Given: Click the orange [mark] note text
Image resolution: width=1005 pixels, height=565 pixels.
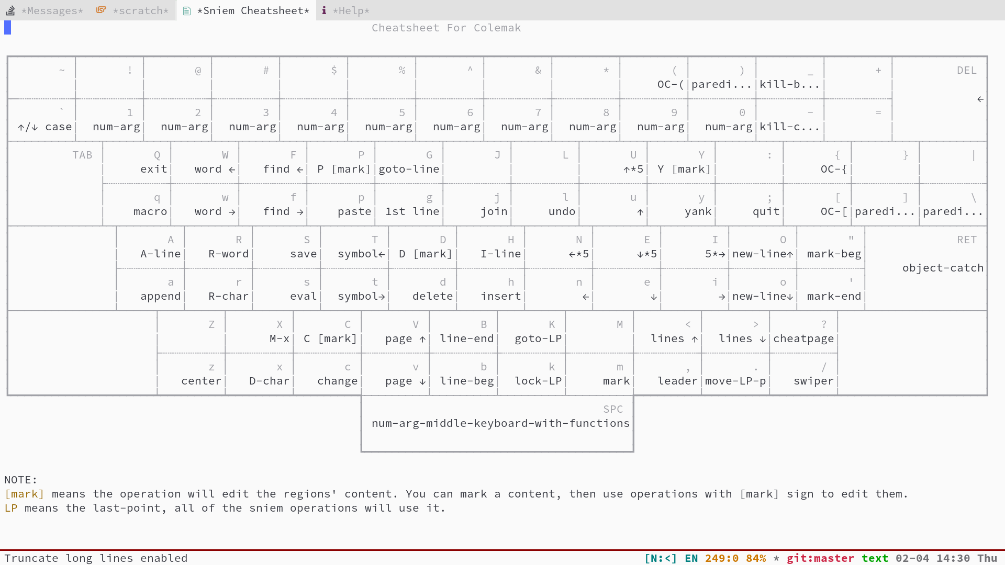Looking at the screenshot, I should point(24,494).
